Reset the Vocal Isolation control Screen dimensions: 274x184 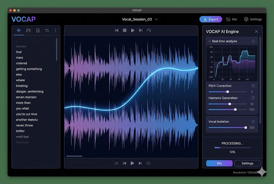point(254,121)
